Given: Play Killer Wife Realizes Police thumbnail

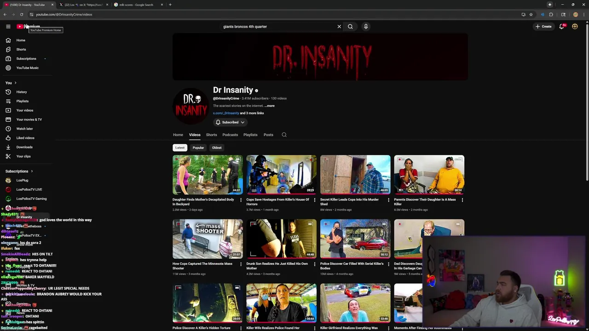Looking at the screenshot, I should [x=281, y=303].
